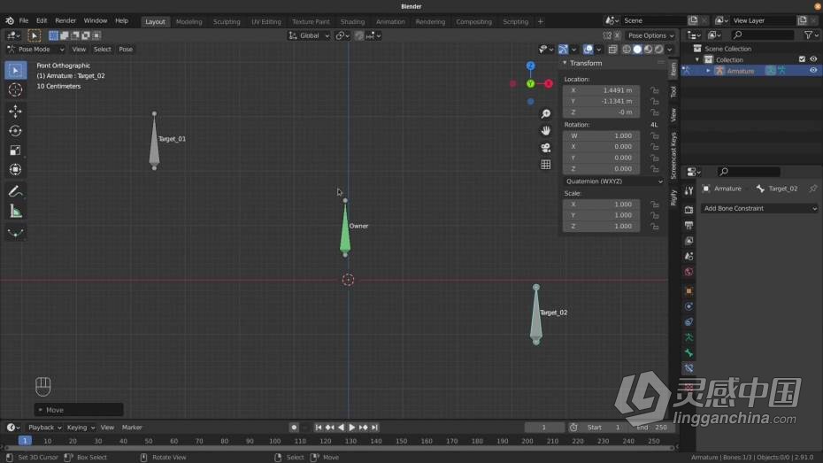Toggle the Scale X lock
Image resolution: width=823 pixels, height=463 pixels.
[x=655, y=204]
